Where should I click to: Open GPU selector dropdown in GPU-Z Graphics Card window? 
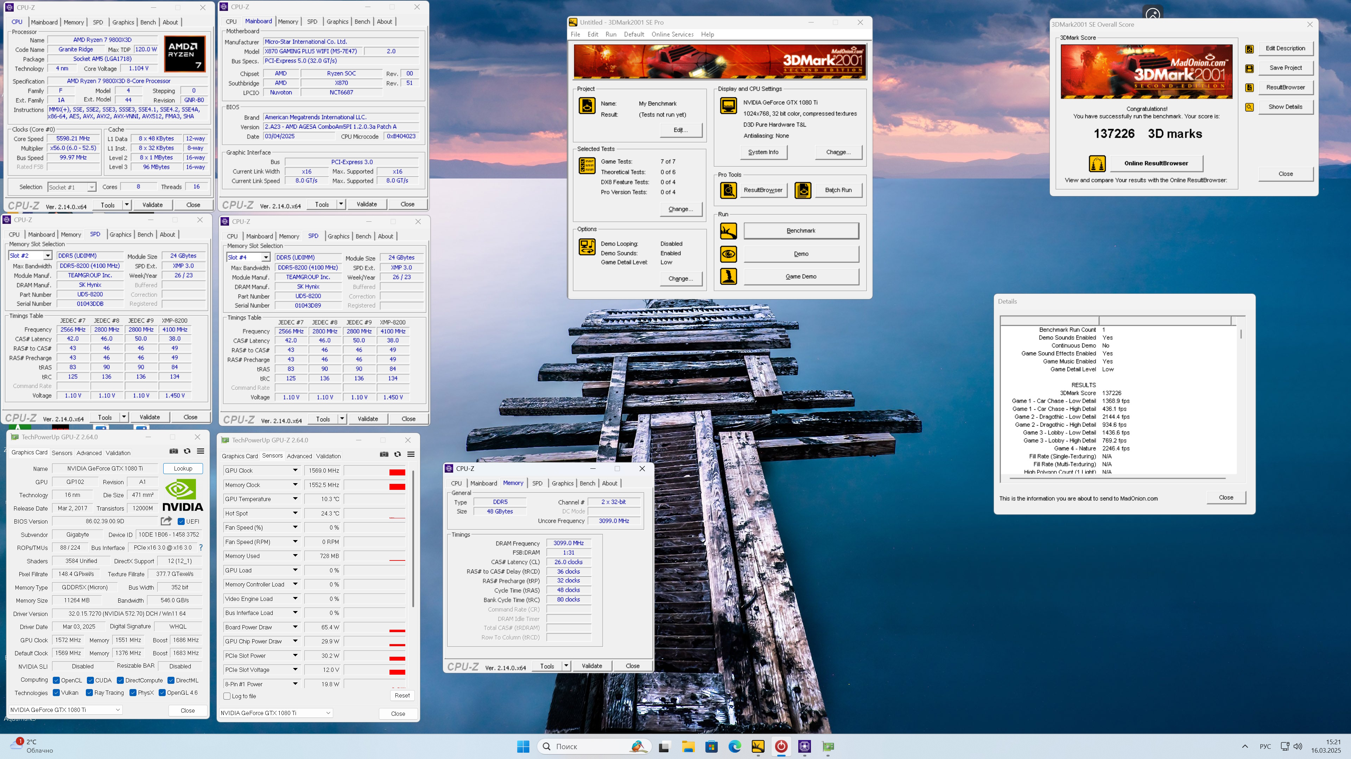pyautogui.click(x=65, y=710)
